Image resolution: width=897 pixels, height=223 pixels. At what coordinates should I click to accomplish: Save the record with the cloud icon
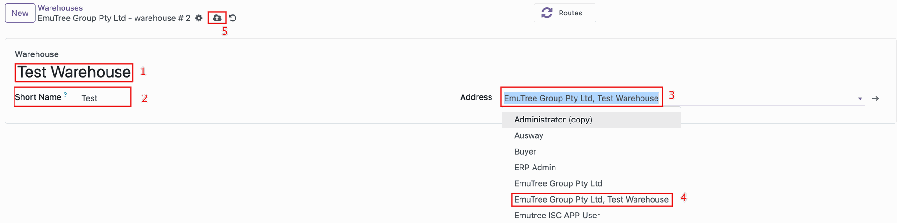coord(217,18)
